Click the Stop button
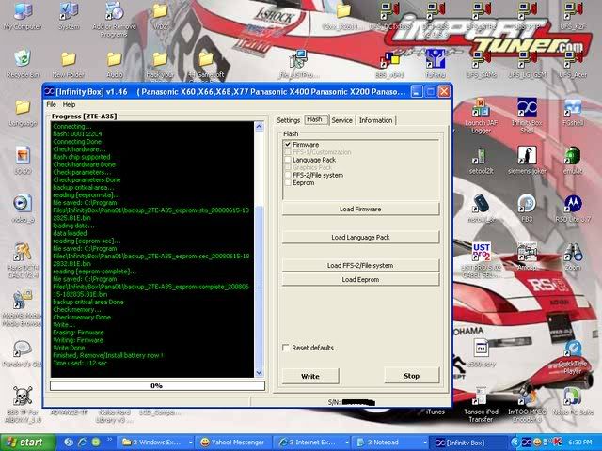Image resolution: width=602 pixels, height=451 pixels. coord(412,376)
